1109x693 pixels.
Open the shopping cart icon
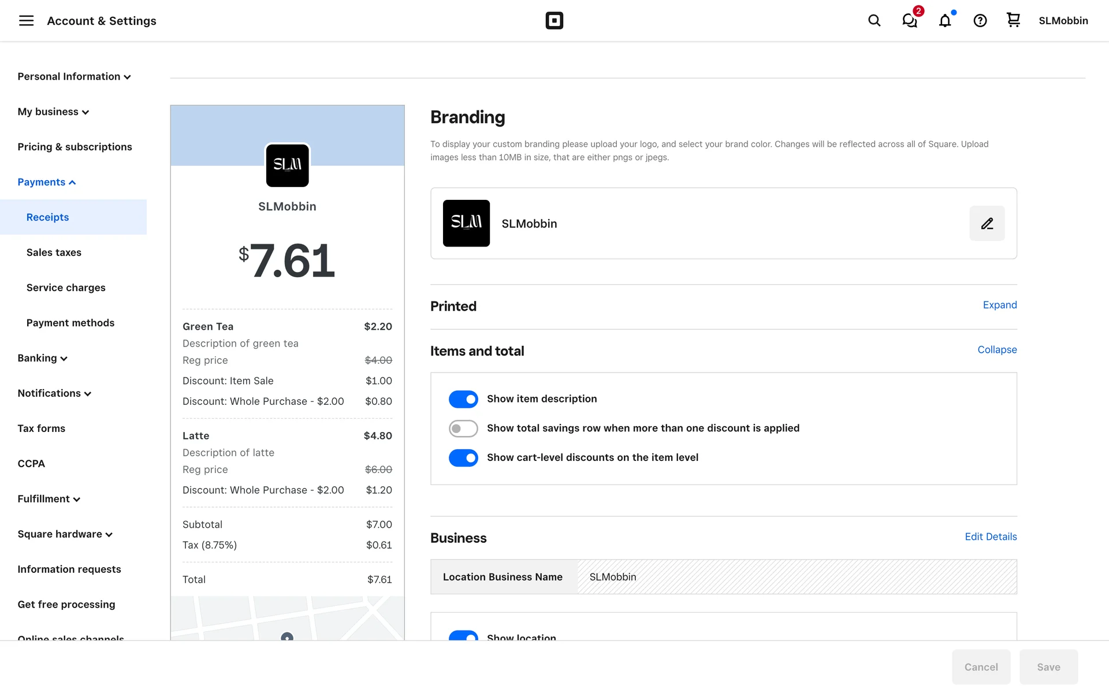(x=1013, y=20)
